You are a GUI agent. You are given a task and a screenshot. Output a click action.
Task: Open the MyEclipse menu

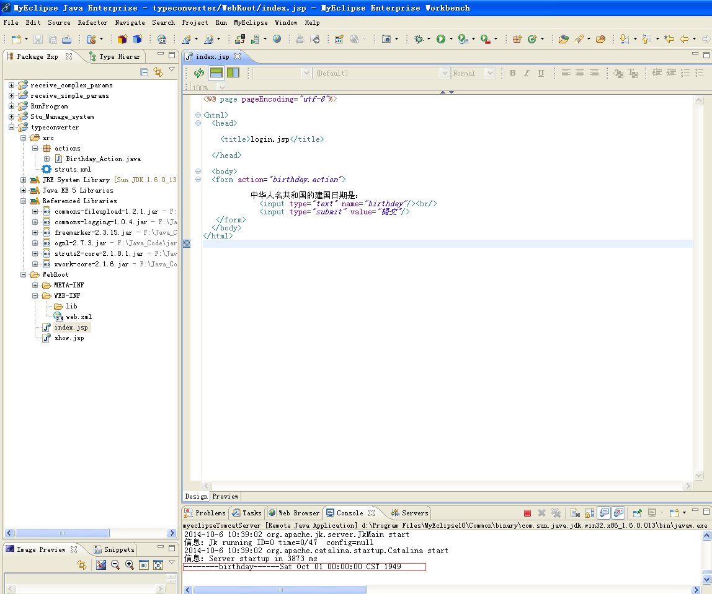(x=251, y=22)
